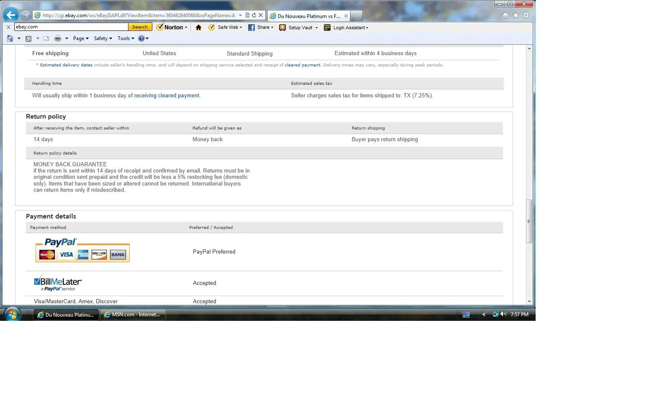Stop loading with the address bar X
This screenshot has height=396, width=662.
(x=261, y=15)
